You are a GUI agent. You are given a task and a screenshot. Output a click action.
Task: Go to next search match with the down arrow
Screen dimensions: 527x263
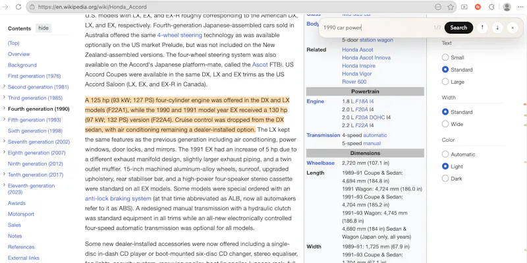coord(497,28)
